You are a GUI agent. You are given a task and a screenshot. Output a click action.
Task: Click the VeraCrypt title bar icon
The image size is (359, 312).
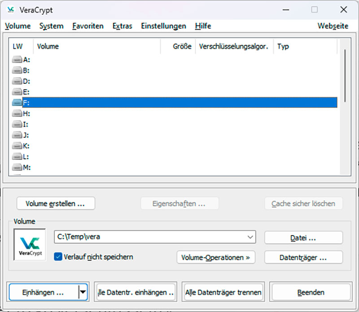coord(11,10)
